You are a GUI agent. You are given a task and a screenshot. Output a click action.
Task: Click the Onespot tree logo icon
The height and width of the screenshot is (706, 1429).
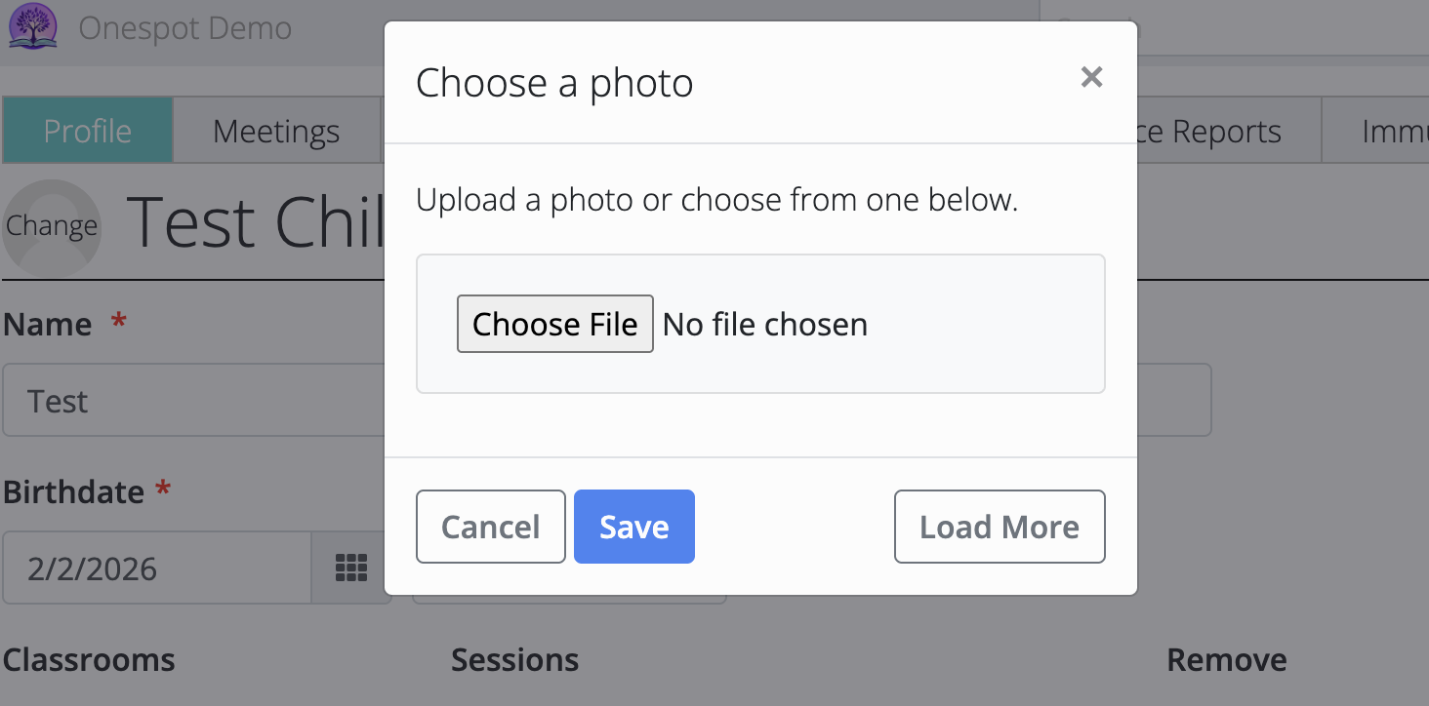(x=33, y=26)
